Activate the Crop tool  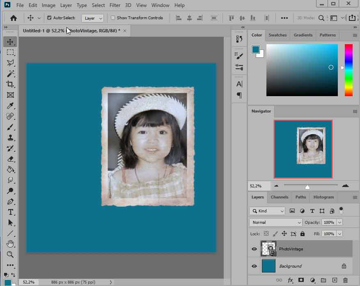(x=10, y=84)
